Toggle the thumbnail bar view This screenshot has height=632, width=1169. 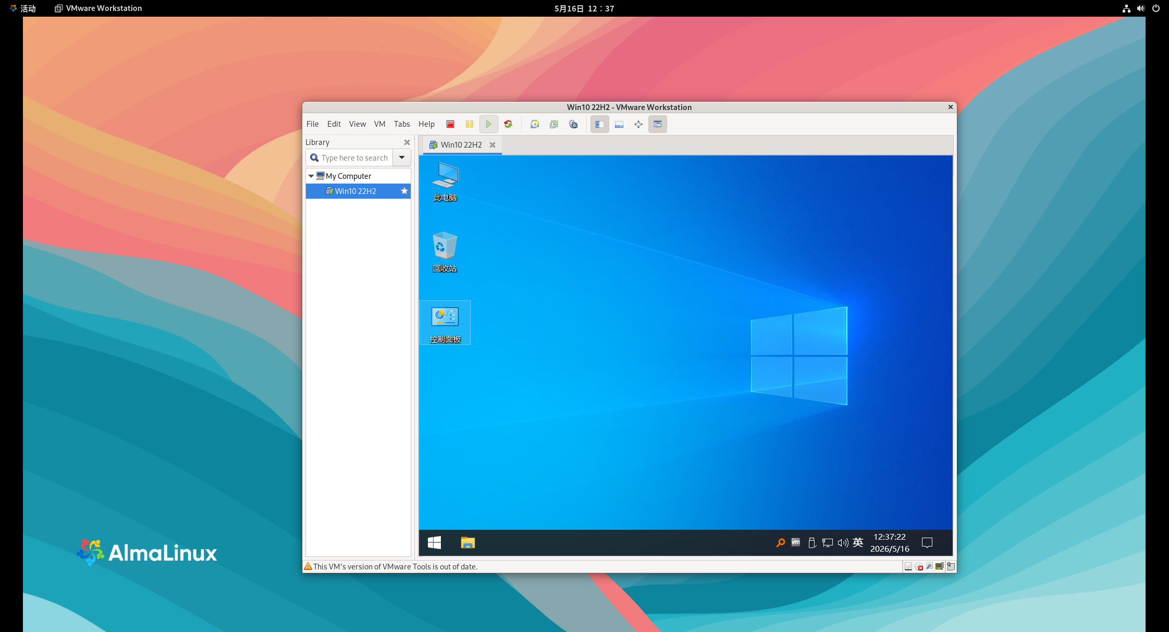619,124
